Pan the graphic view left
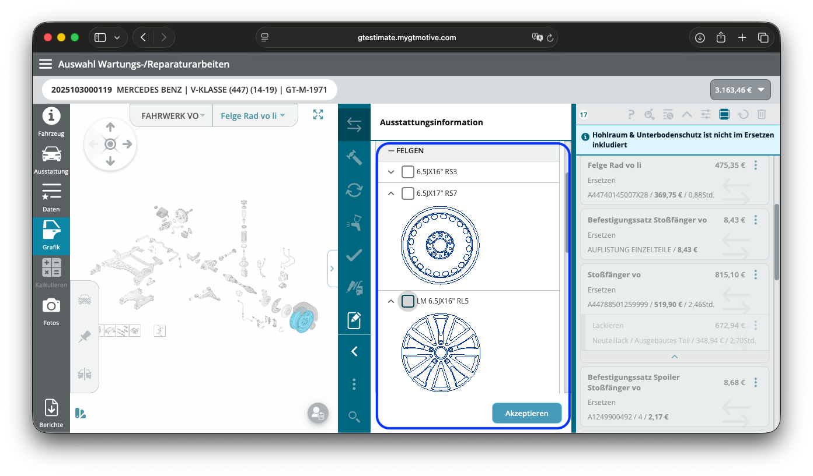Screen dimensions: 813x476 tap(93, 144)
